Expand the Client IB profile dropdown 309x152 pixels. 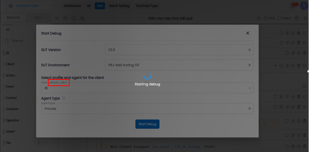tap(249, 88)
